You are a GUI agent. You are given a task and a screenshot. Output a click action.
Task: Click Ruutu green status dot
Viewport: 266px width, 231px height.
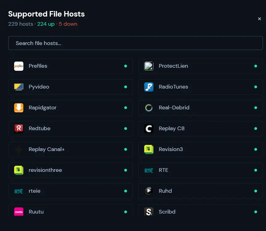click(125, 212)
